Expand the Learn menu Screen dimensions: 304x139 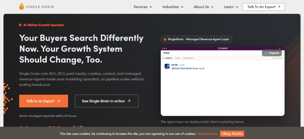[231, 7]
